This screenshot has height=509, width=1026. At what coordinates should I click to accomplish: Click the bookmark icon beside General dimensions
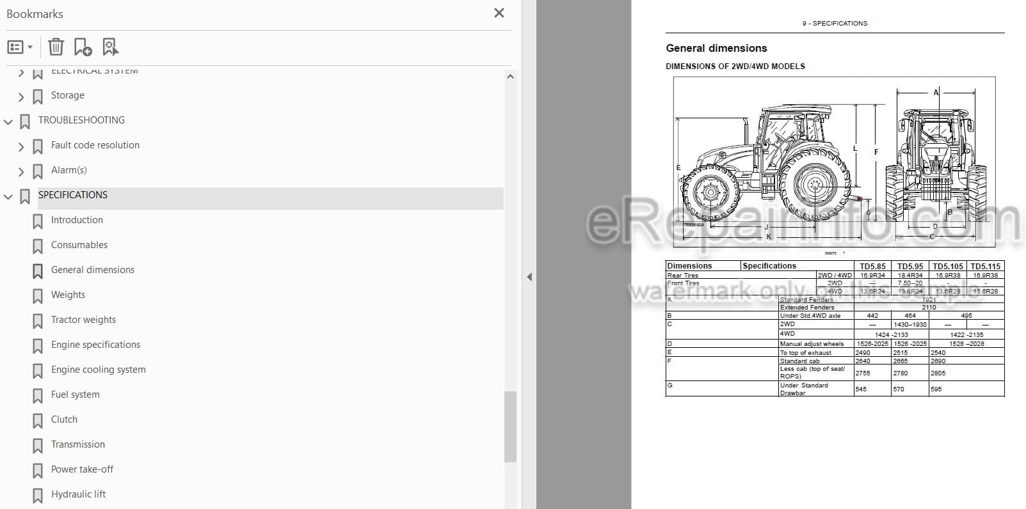tap(38, 272)
